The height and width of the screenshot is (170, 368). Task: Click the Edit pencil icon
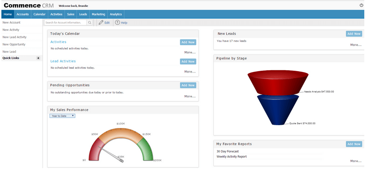[x=101, y=23]
